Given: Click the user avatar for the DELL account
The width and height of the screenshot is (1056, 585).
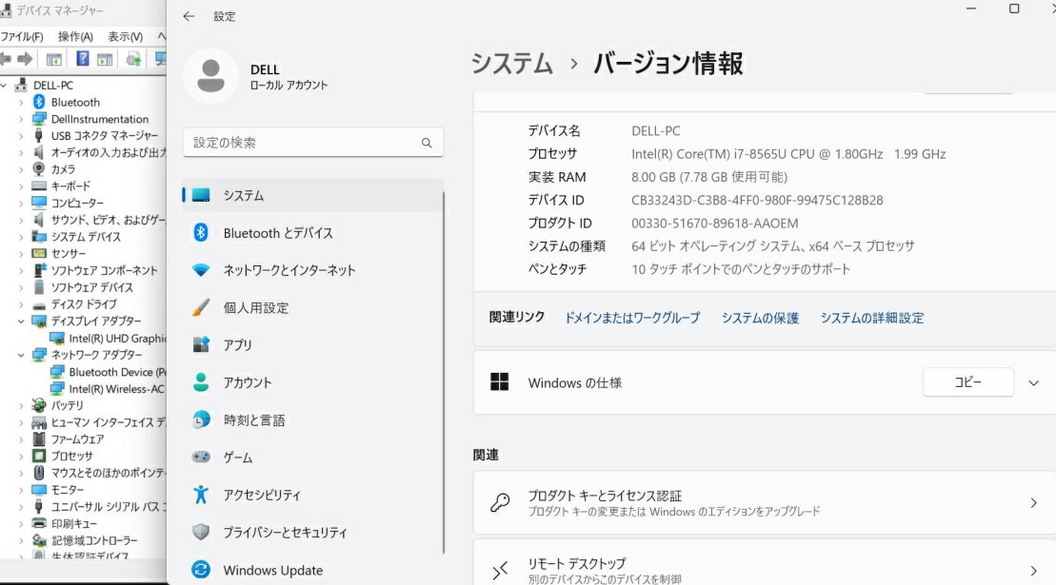Looking at the screenshot, I should pyautogui.click(x=210, y=76).
